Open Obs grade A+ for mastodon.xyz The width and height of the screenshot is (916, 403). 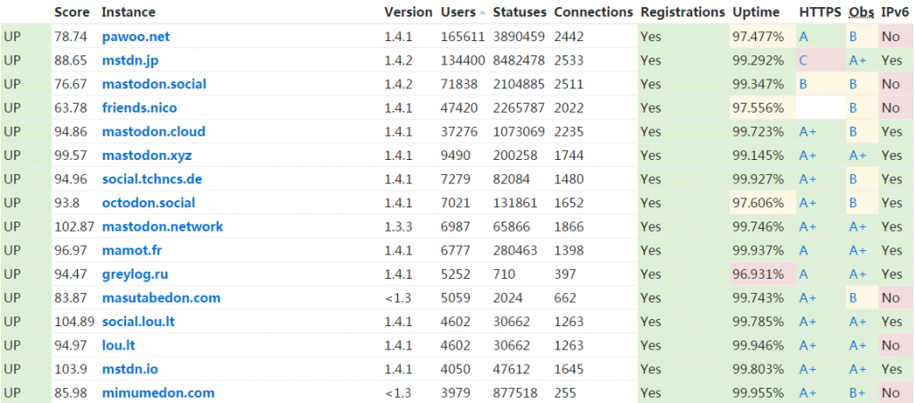click(x=858, y=155)
